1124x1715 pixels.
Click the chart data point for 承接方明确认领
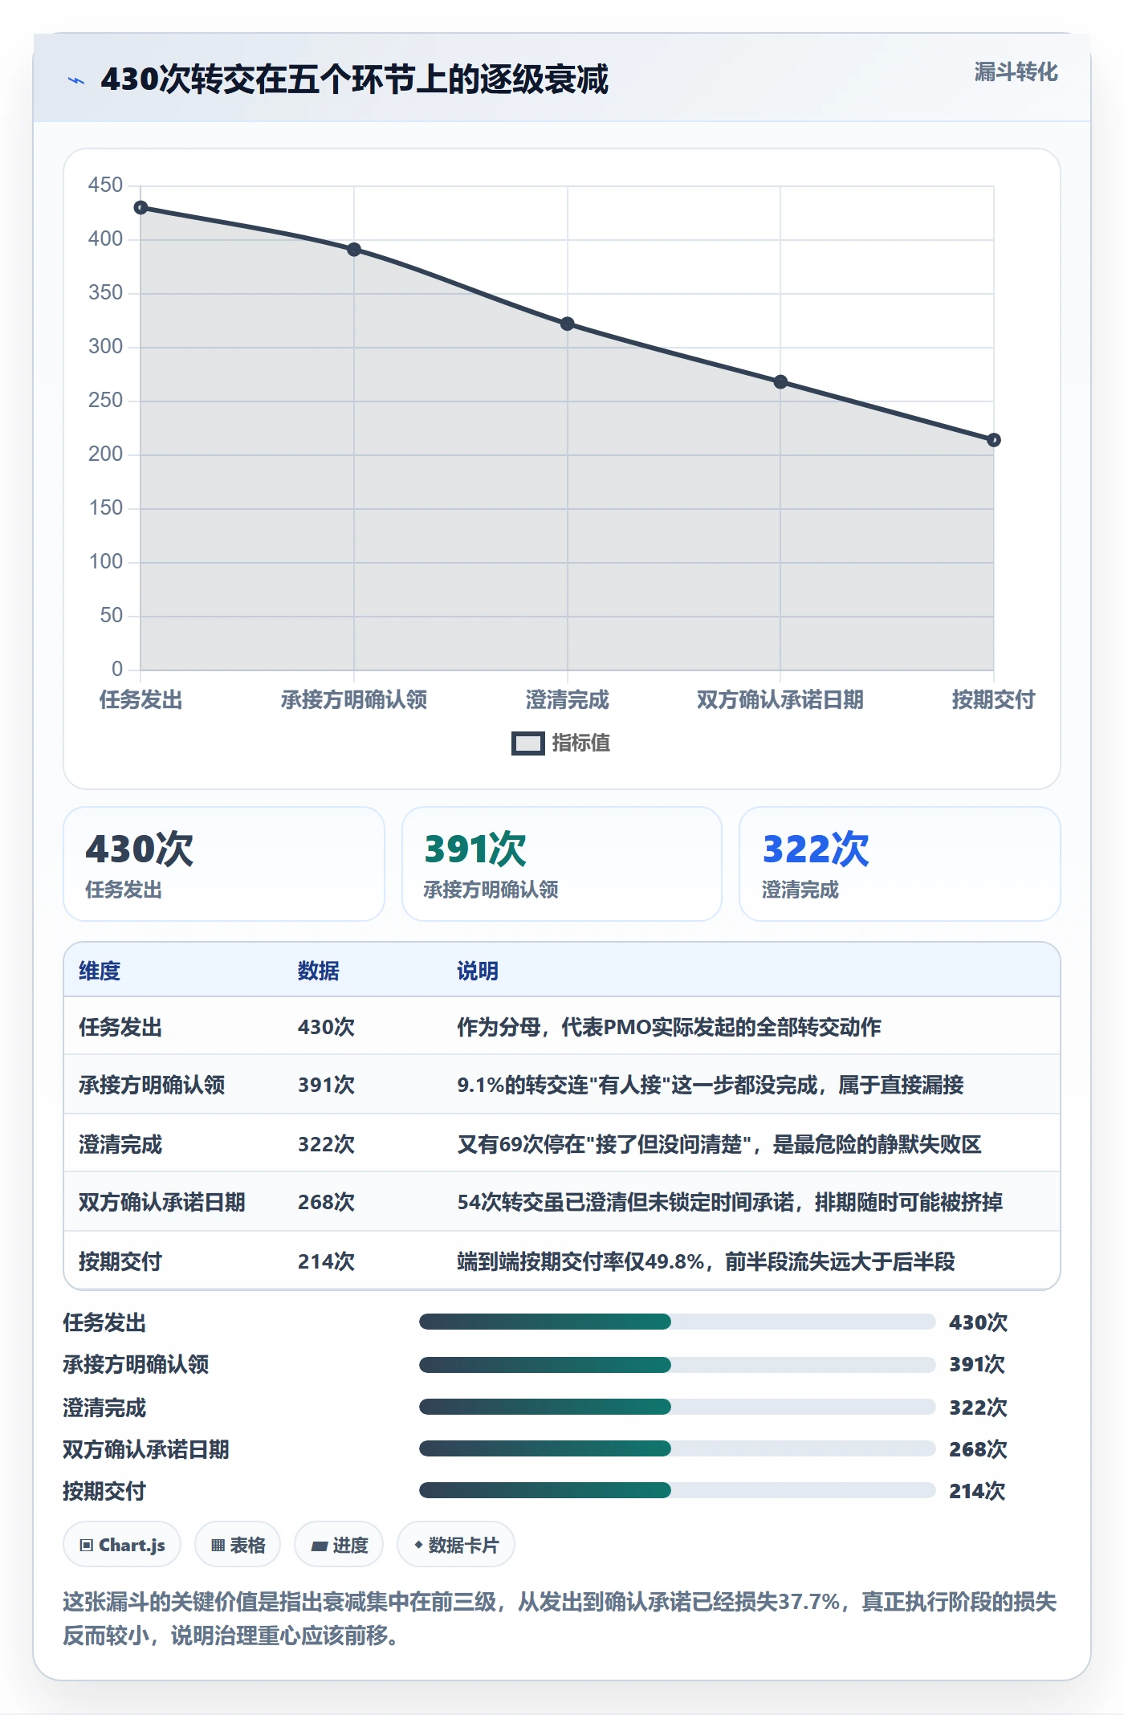pyautogui.click(x=354, y=250)
